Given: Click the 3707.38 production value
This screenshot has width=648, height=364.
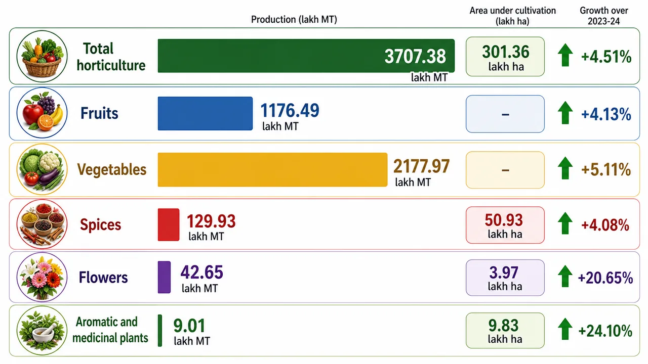Looking at the screenshot, I should (x=415, y=56).
